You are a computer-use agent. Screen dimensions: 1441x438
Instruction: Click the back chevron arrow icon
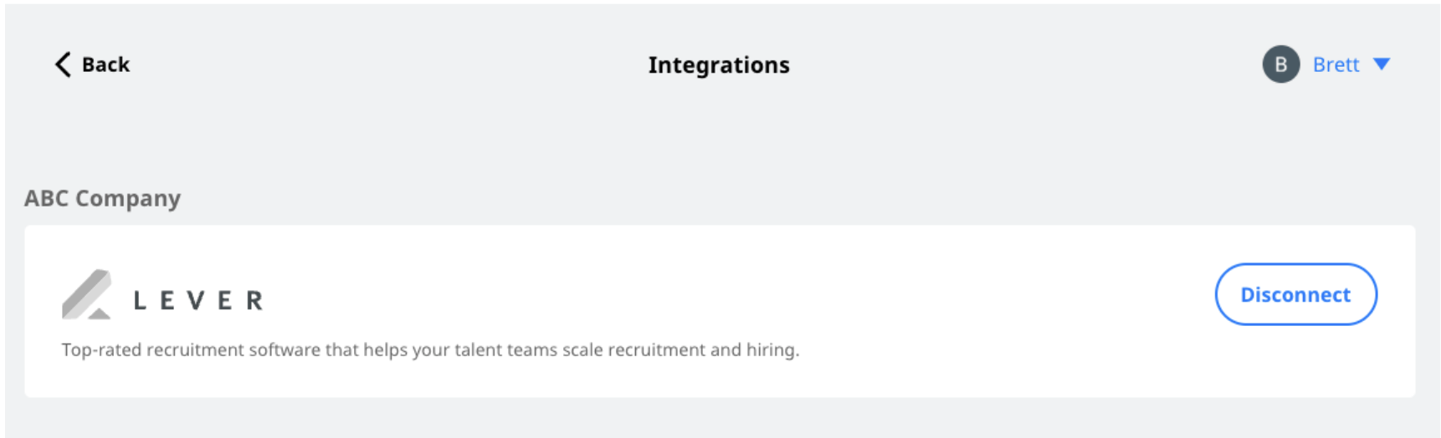(x=63, y=64)
